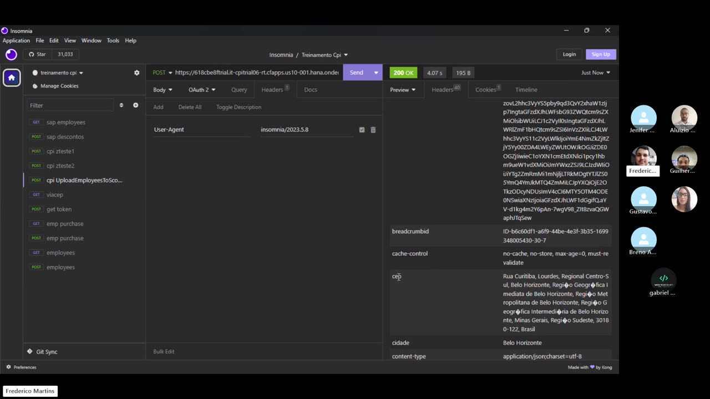Open the treinamento cpi environment dropdown
Image resolution: width=710 pixels, height=399 pixels.
58,73
